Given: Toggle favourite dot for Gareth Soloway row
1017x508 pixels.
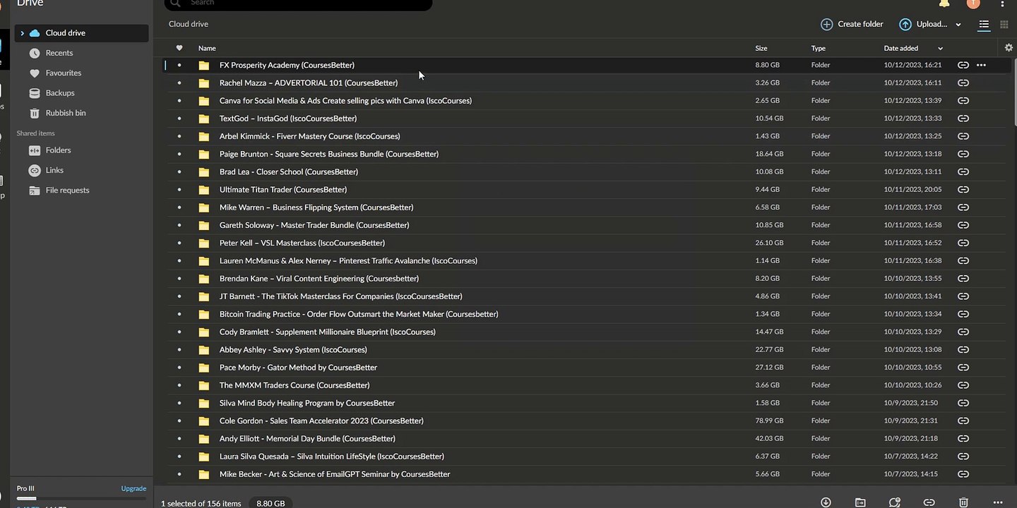Looking at the screenshot, I should [179, 225].
